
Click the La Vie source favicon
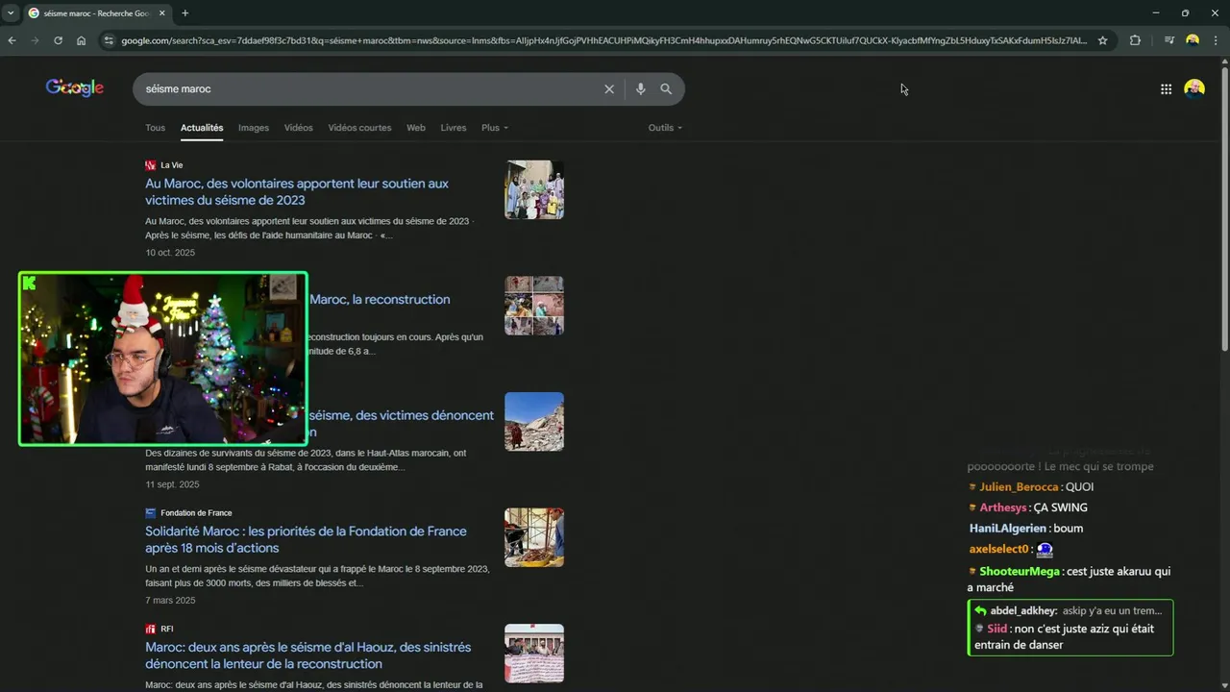click(x=151, y=165)
